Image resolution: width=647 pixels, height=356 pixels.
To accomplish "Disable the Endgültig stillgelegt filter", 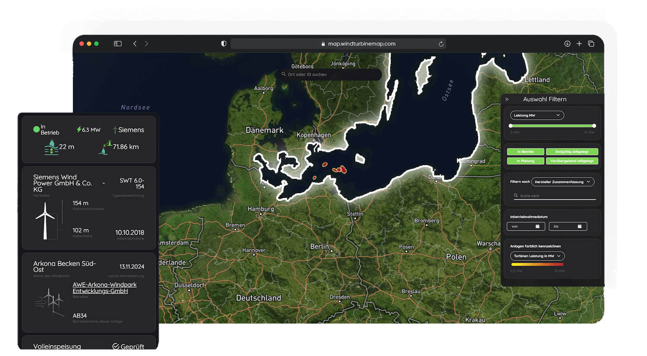I will pos(572,151).
